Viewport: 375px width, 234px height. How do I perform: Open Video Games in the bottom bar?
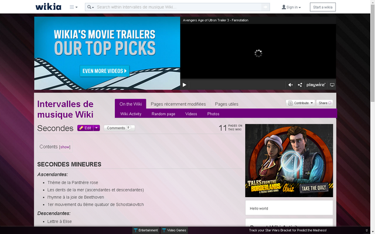coord(174,230)
